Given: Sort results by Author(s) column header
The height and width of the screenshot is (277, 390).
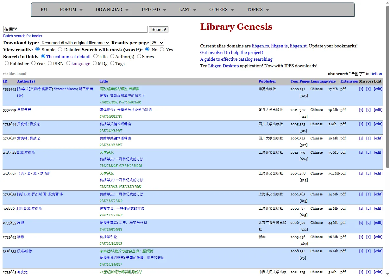Looking at the screenshot, I should [26, 81].
